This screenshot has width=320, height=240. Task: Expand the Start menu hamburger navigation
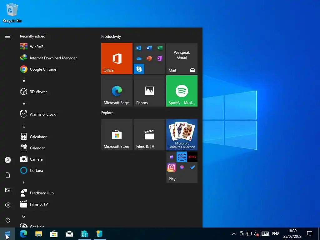[8, 36]
